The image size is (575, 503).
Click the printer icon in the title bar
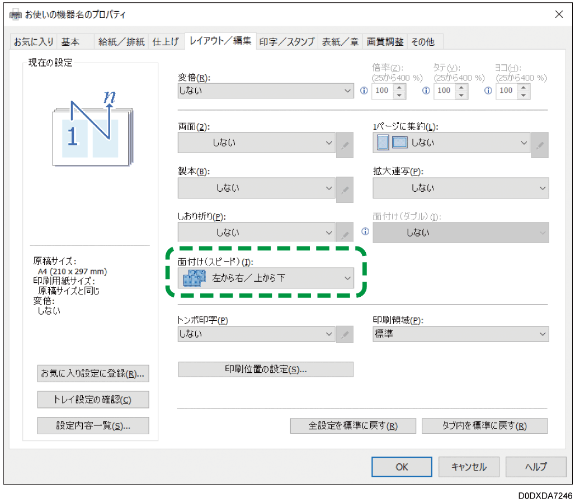(15, 14)
